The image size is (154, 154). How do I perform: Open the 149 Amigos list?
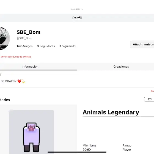pyautogui.click(x=24, y=46)
